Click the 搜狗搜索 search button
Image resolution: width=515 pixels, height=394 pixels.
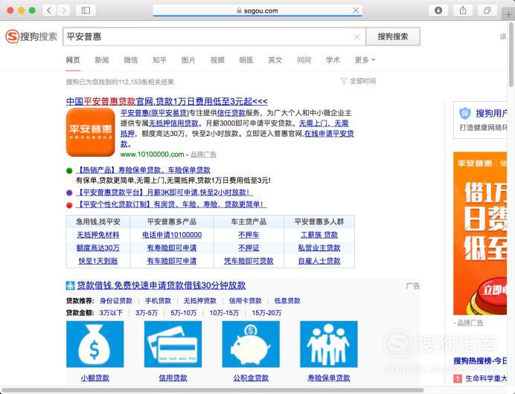[393, 36]
